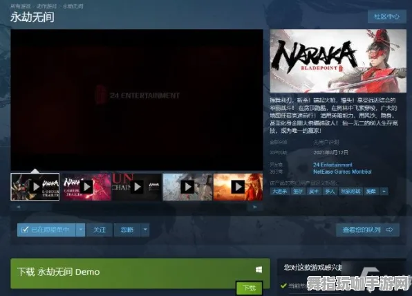The image size is (412, 296).
Task: Click the Windows platform icon in Demo banner
Action: [x=259, y=270]
